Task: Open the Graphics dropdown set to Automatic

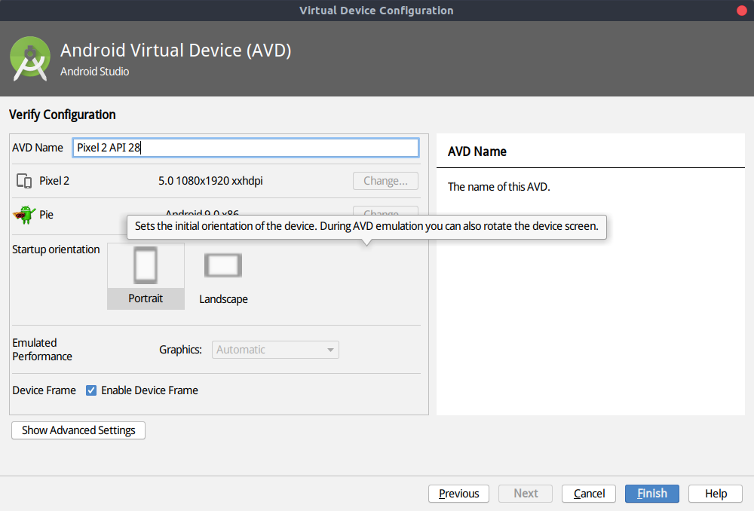Action: (275, 350)
